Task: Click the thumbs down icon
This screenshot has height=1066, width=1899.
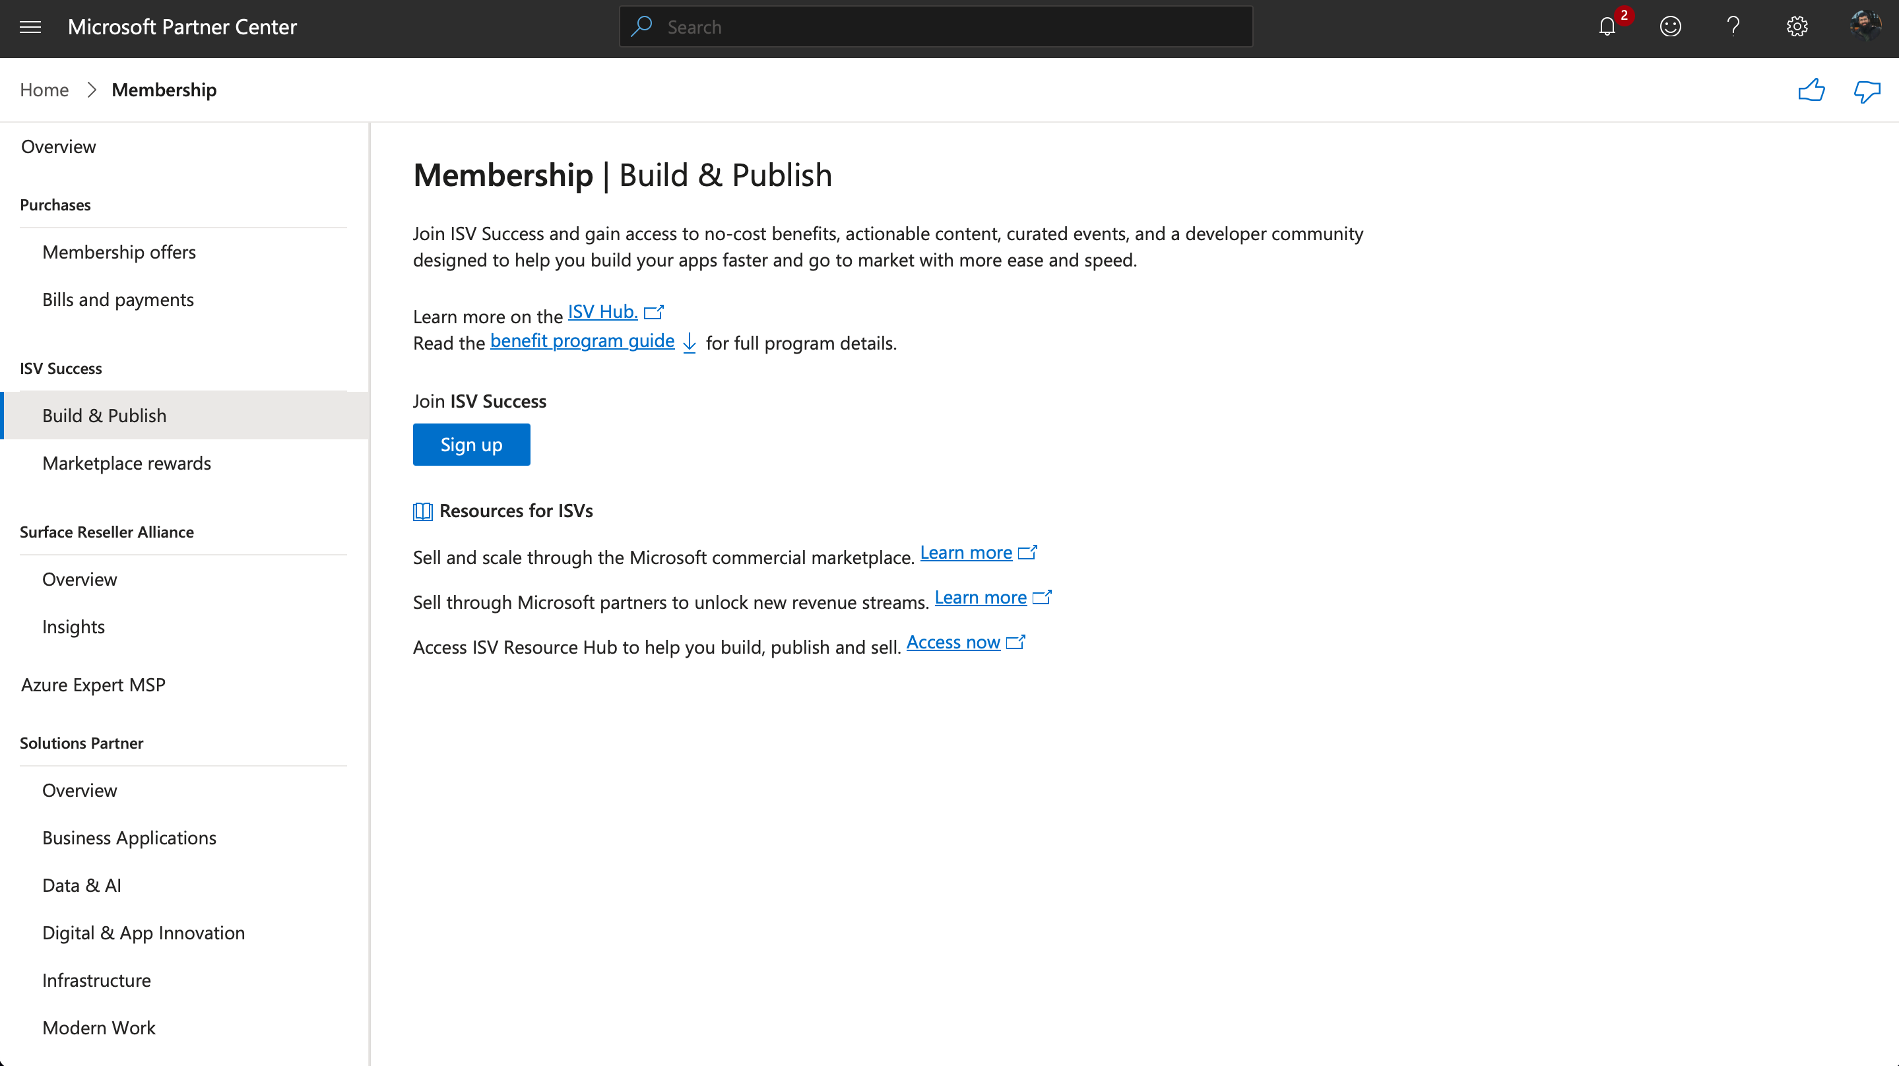Action: point(1867,90)
